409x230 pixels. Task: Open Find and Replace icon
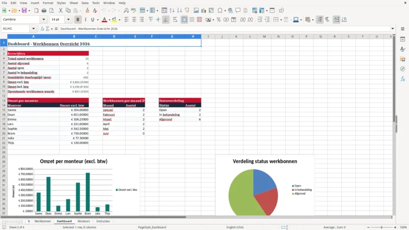pyautogui.click(x=126, y=10)
